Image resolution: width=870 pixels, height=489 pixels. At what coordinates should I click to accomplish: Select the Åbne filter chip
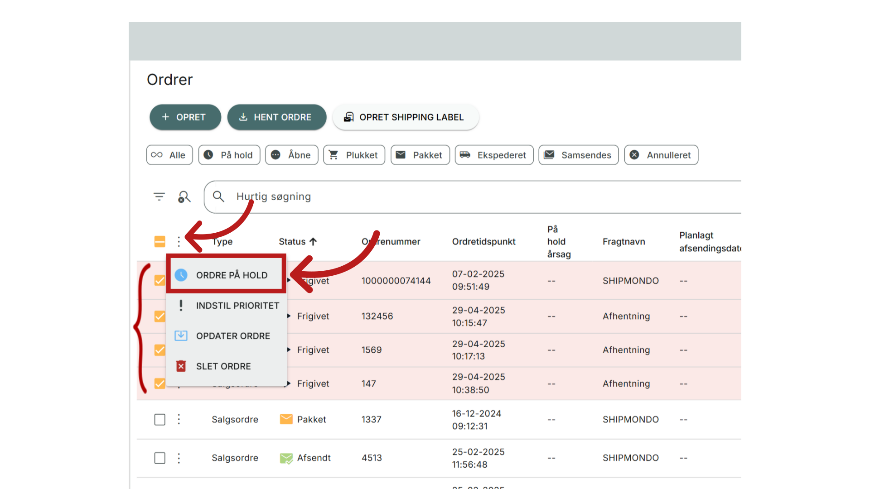pyautogui.click(x=292, y=155)
